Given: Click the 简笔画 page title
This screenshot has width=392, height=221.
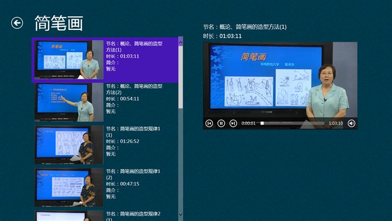Looking at the screenshot, I should (x=59, y=23).
